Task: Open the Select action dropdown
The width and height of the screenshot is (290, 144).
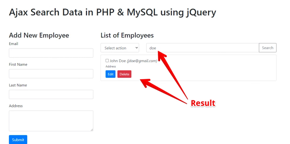Action: pos(120,48)
